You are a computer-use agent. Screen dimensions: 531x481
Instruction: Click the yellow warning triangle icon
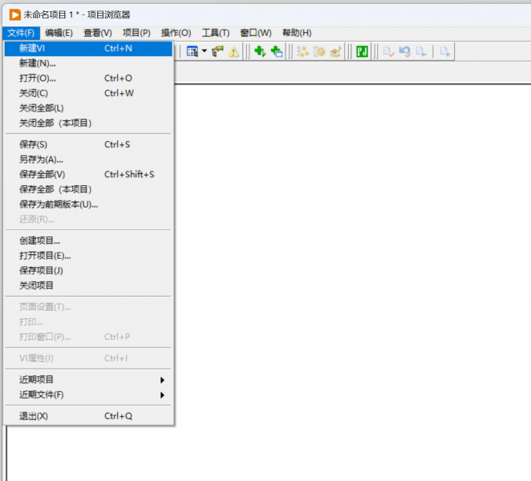pos(233,52)
